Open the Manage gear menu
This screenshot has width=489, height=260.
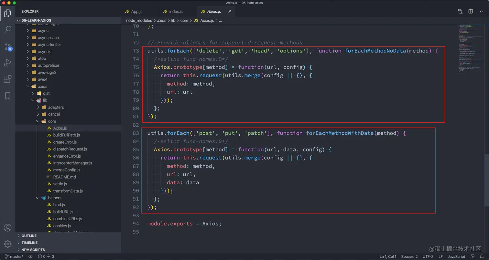click(7, 244)
